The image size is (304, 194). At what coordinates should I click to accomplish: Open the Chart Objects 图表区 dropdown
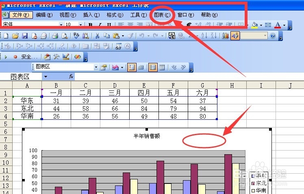click(96, 67)
